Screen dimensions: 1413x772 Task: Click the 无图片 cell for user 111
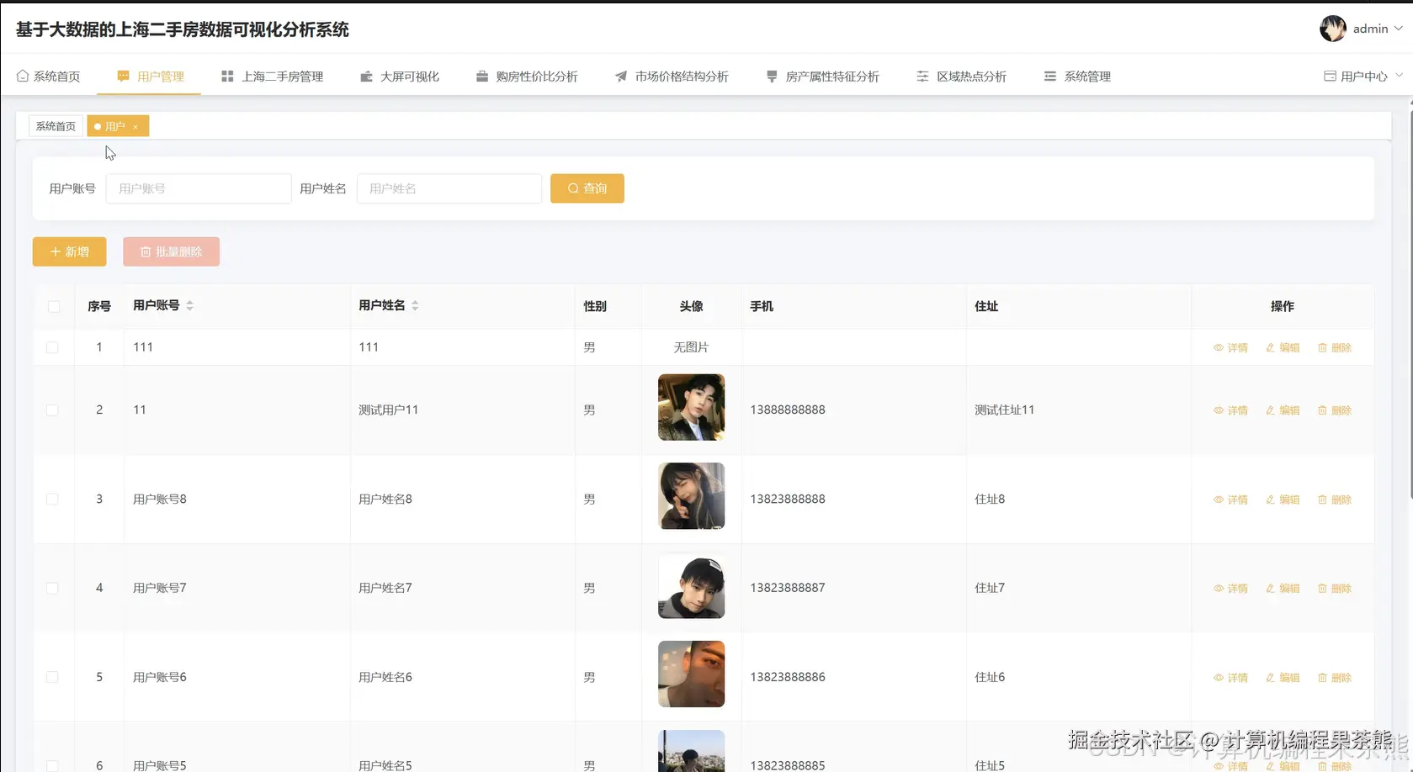click(x=692, y=347)
